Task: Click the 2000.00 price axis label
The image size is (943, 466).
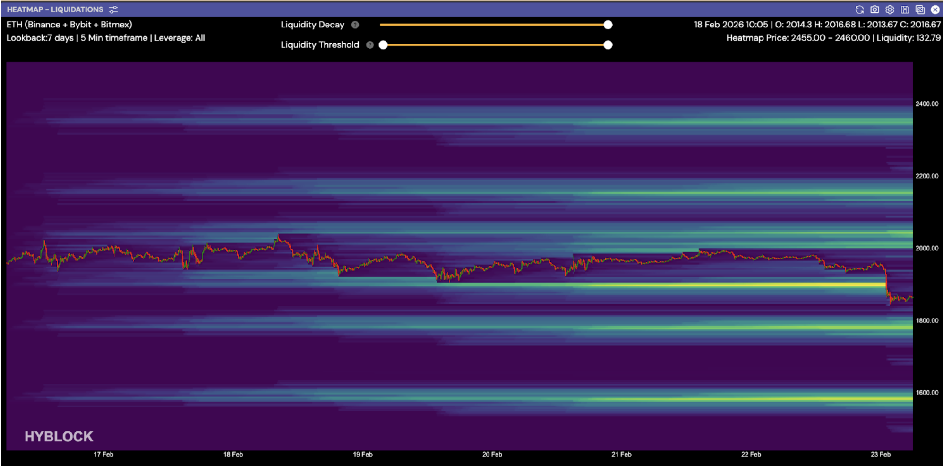Action: coord(926,248)
